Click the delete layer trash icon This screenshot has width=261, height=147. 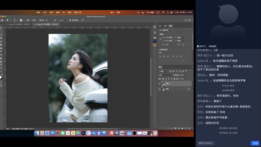(x=189, y=128)
